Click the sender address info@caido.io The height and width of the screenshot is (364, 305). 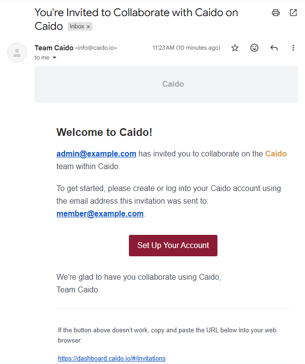tap(96, 48)
